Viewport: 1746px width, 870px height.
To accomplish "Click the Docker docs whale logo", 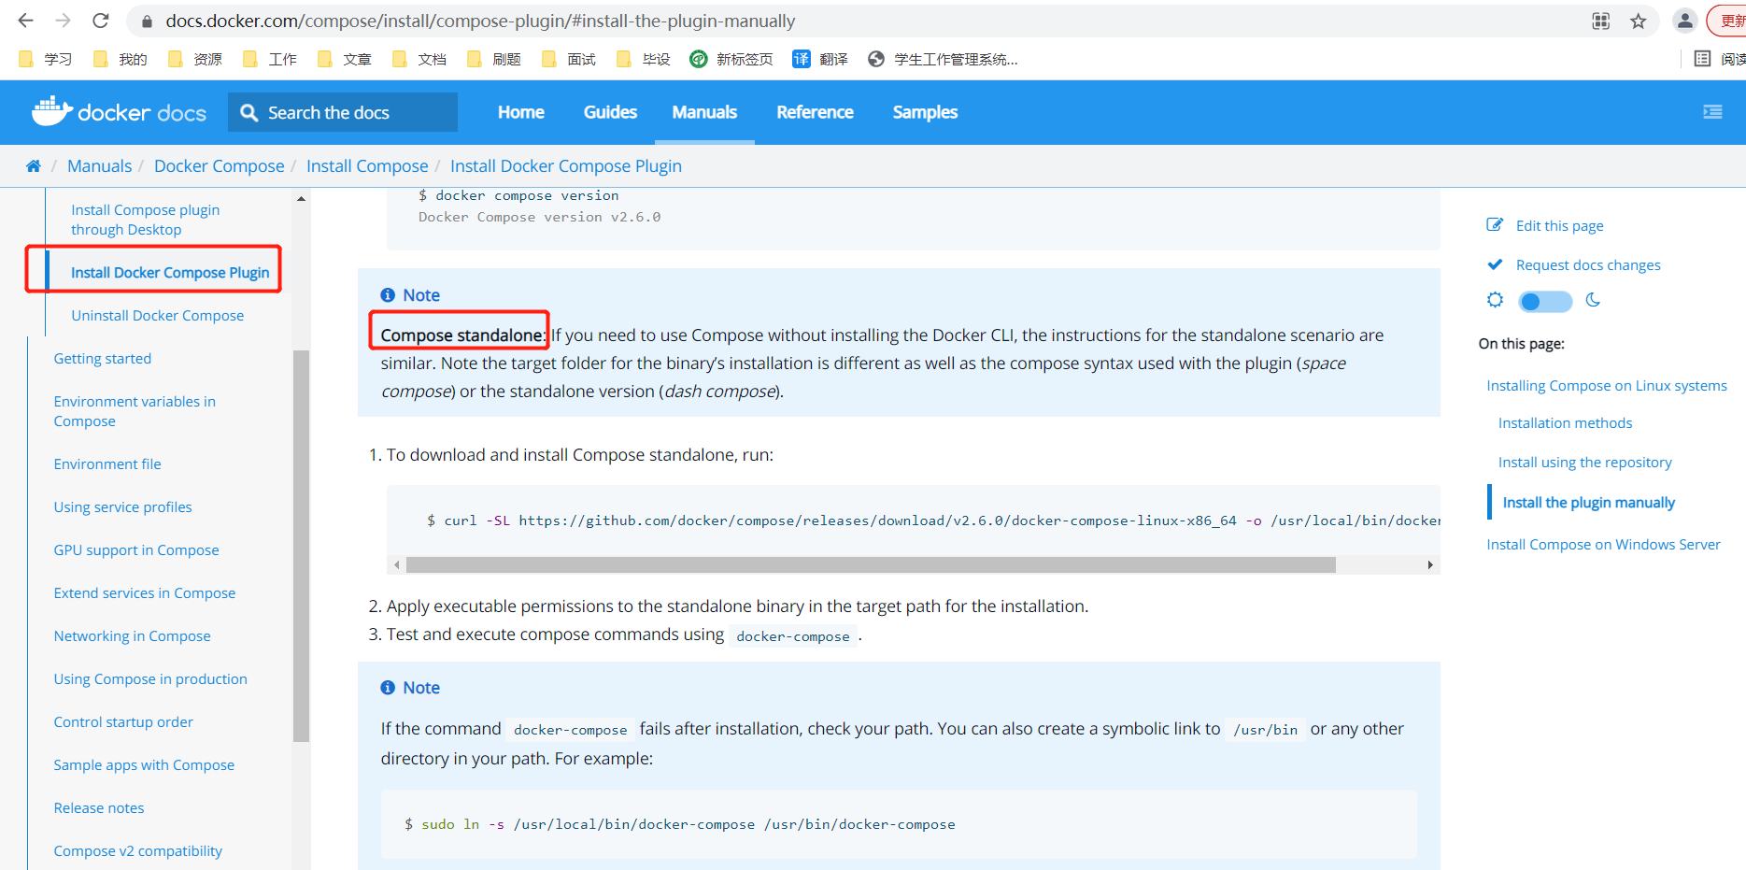I will pos(52,111).
